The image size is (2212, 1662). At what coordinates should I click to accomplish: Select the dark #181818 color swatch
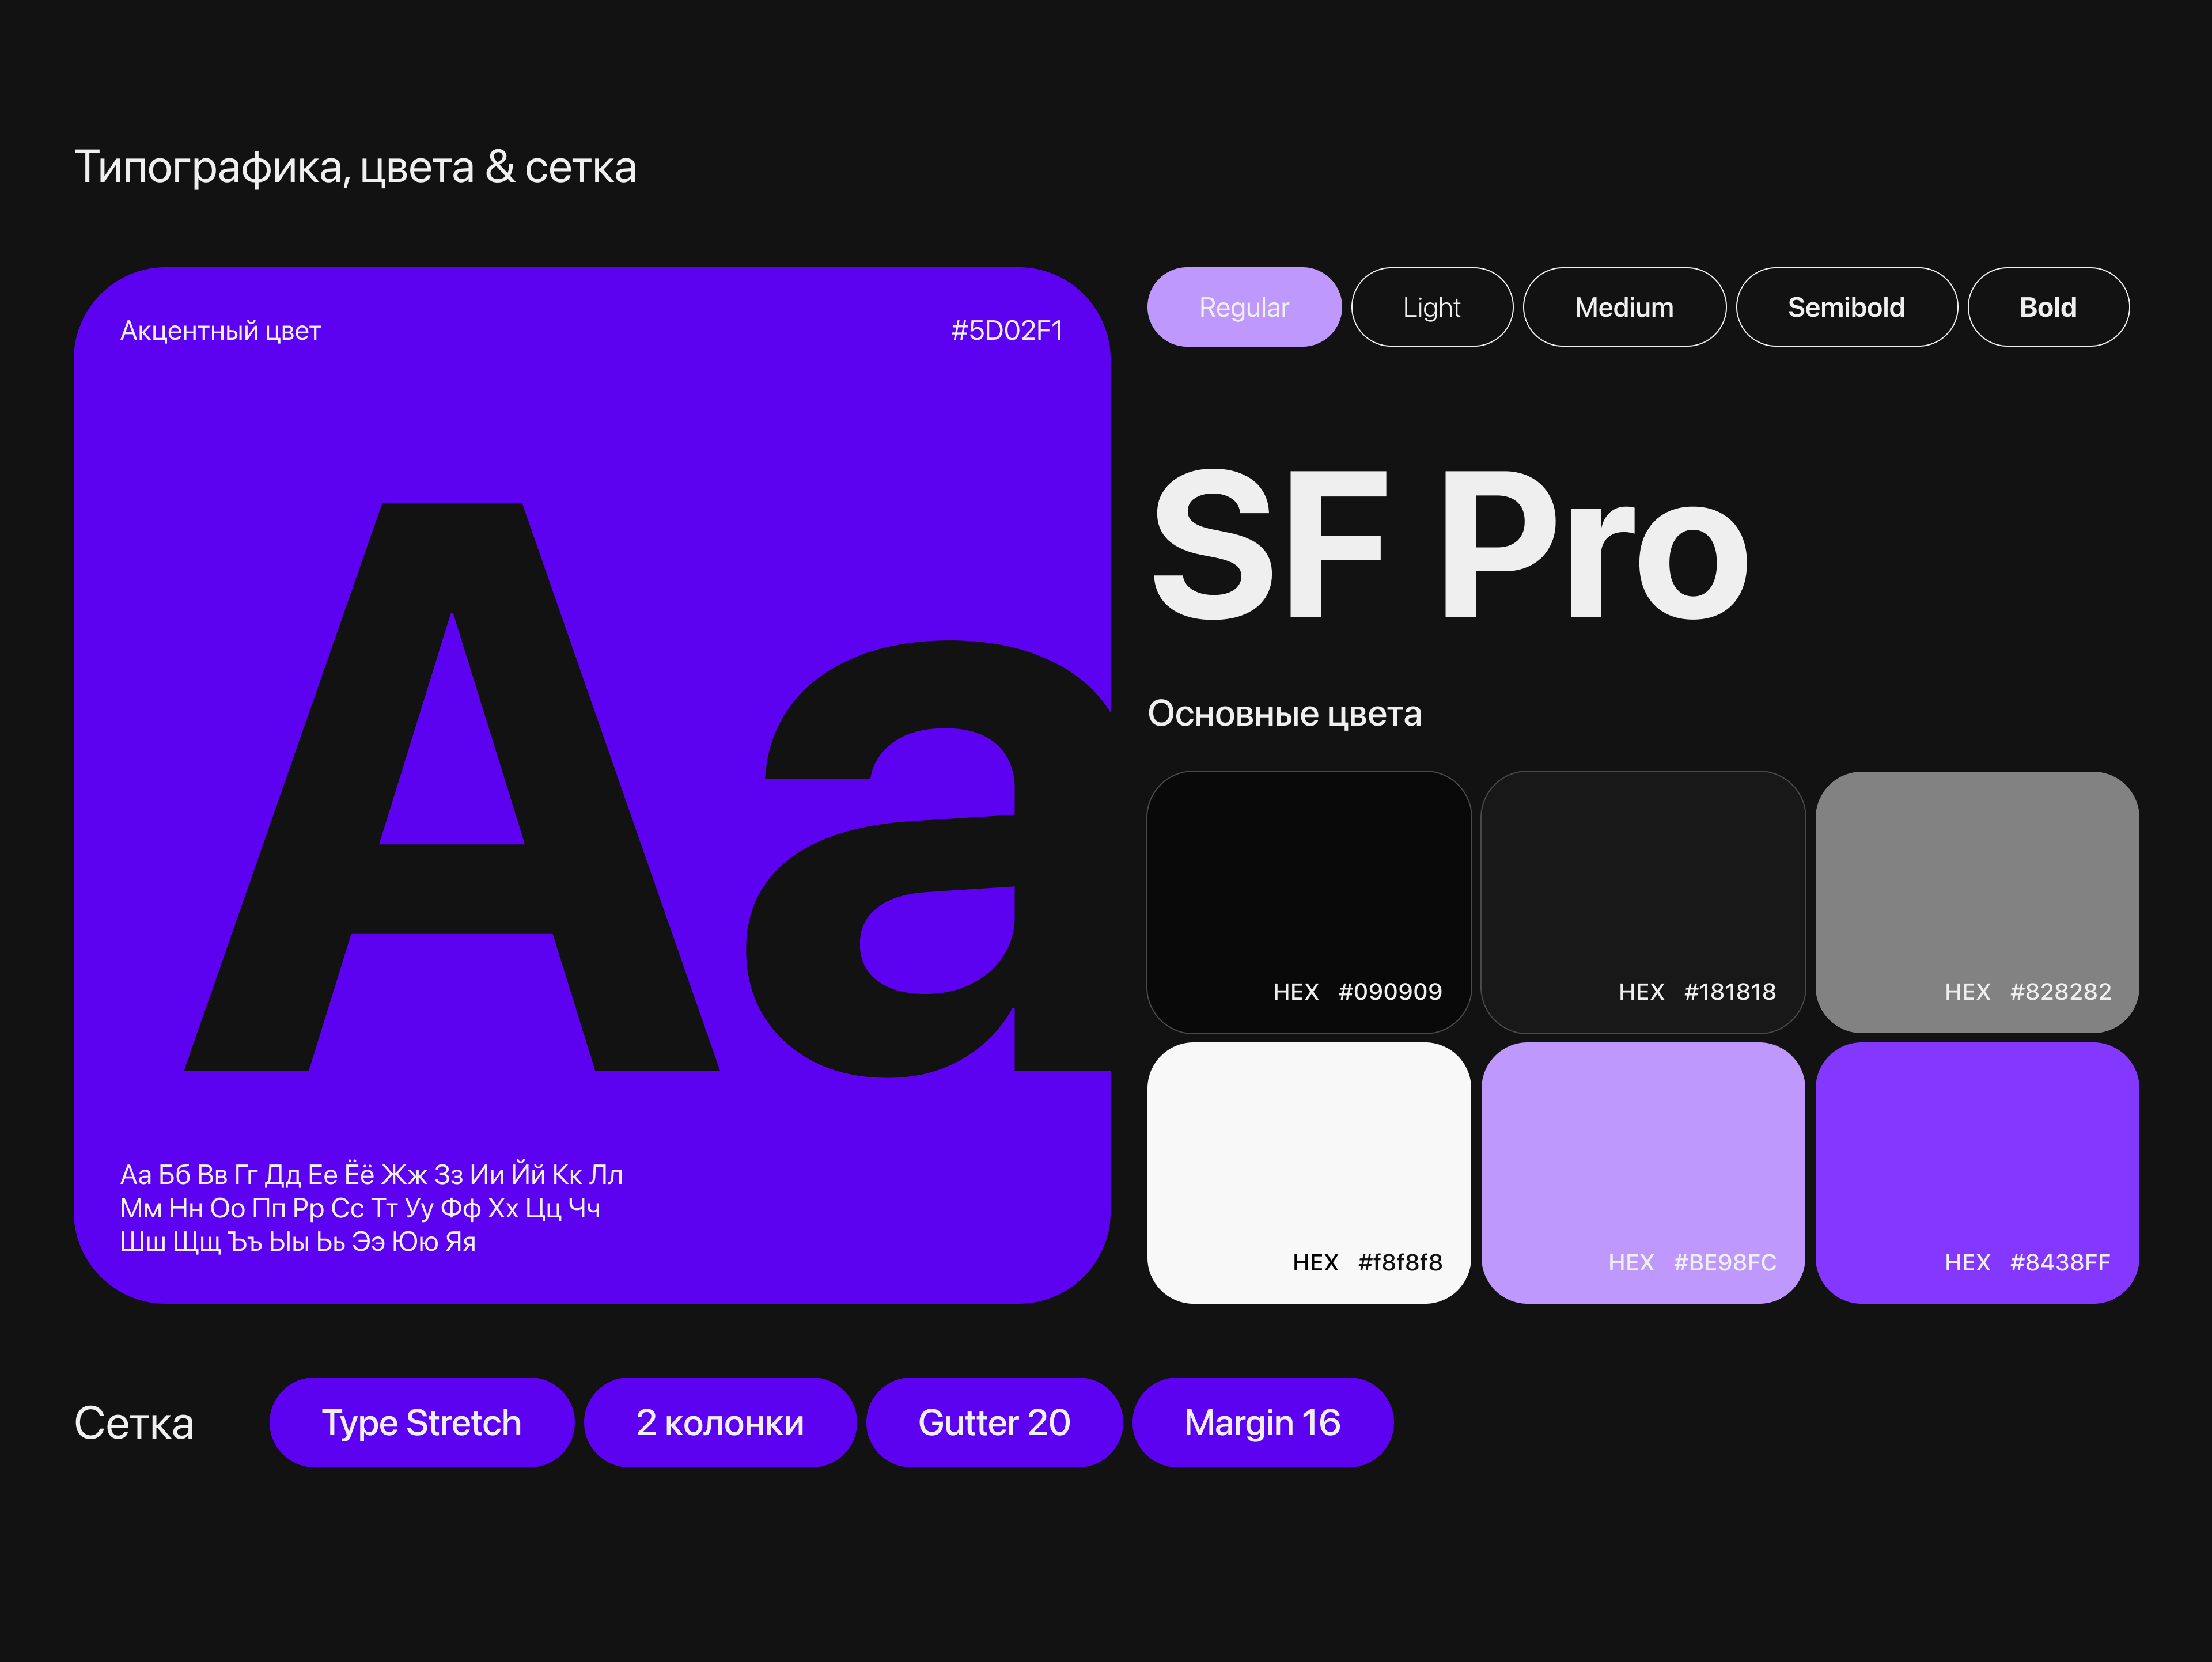point(1642,900)
